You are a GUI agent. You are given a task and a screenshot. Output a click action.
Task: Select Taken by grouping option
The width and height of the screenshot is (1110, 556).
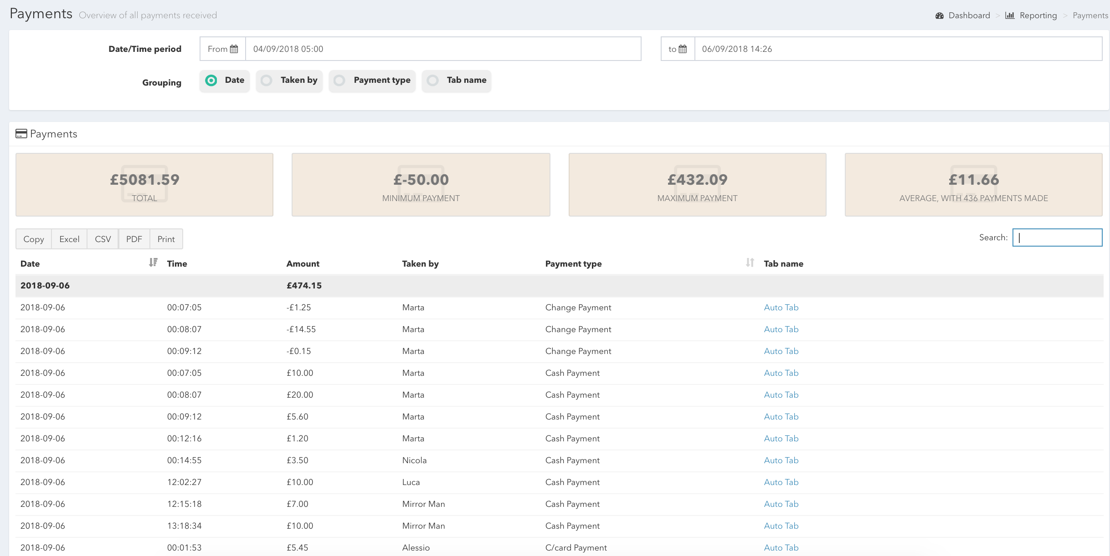(x=267, y=81)
